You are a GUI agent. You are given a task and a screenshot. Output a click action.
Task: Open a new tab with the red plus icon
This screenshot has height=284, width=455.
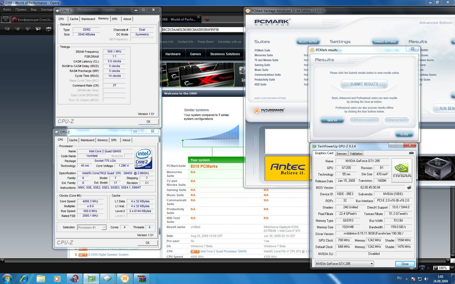[207, 19]
